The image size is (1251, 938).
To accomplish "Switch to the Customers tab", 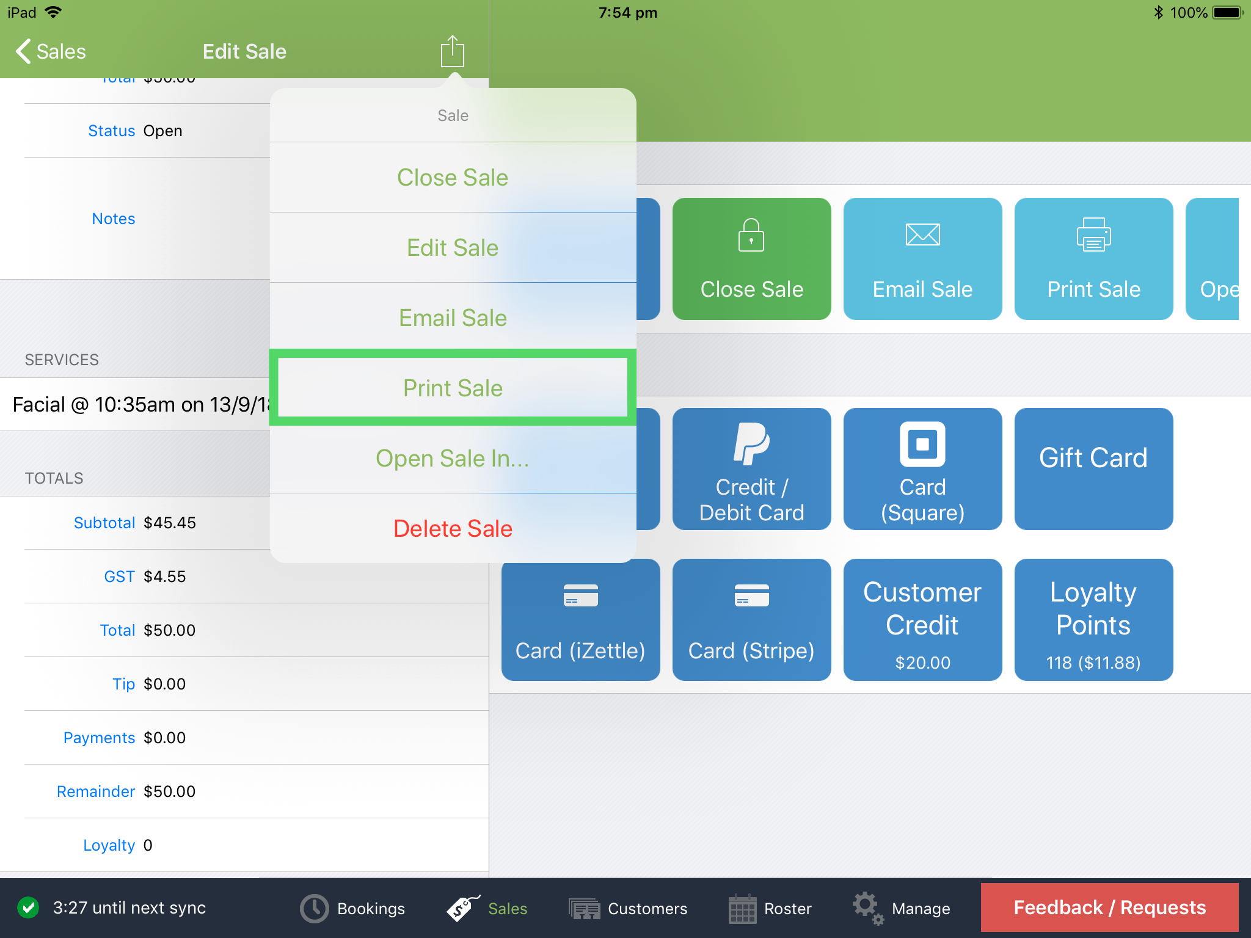I will pos(628,909).
